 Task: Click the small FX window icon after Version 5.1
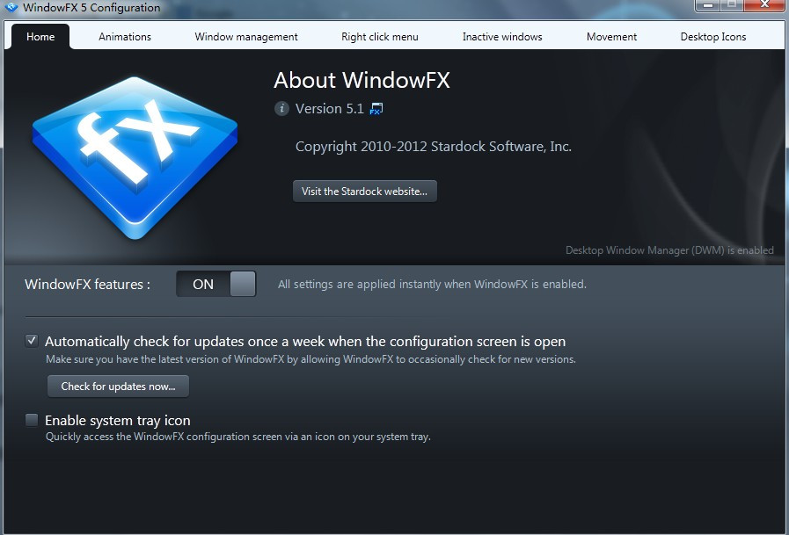(375, 108)
